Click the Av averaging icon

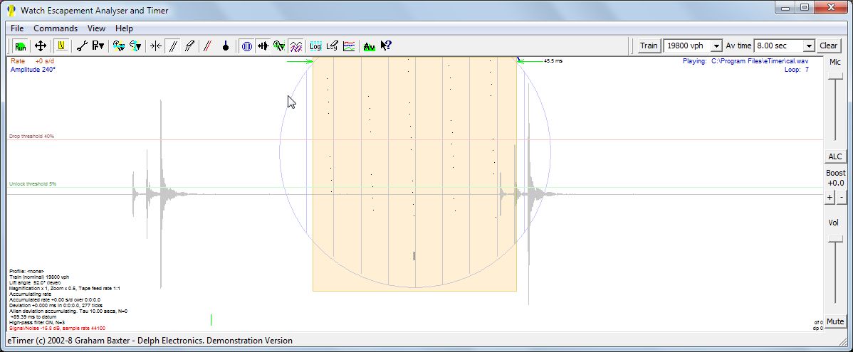(x=369, y=46)
